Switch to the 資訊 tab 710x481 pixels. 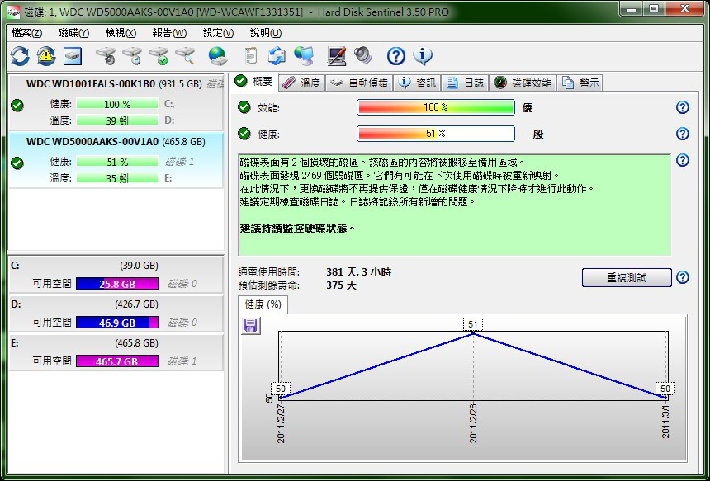(417, 83)
